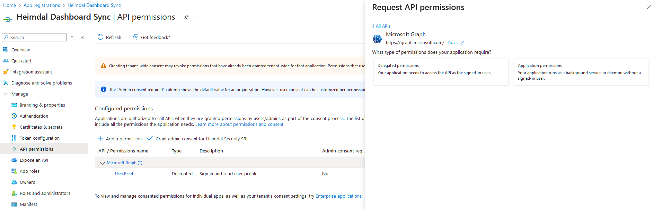Click the Type column header
Viewport: 654px width, 209px height.
click(177, 151)
